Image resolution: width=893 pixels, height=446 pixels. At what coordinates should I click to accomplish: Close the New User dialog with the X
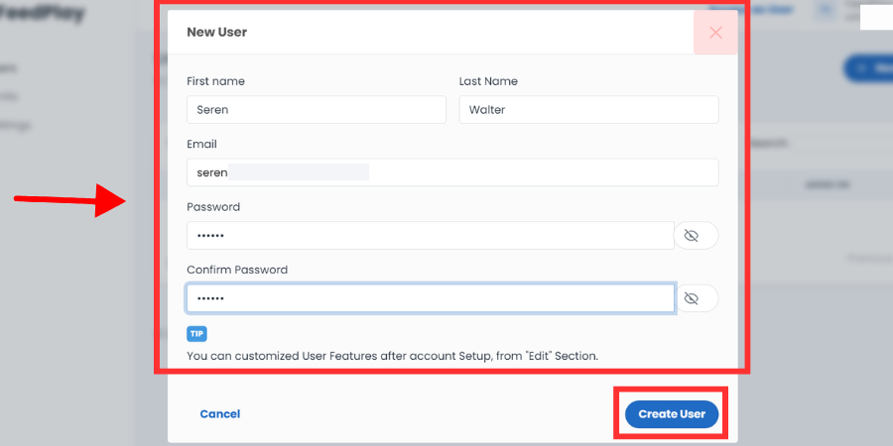click(x=715, y=33)
